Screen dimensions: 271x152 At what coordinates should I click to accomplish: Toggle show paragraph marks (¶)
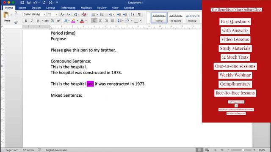tap(139, 14)
